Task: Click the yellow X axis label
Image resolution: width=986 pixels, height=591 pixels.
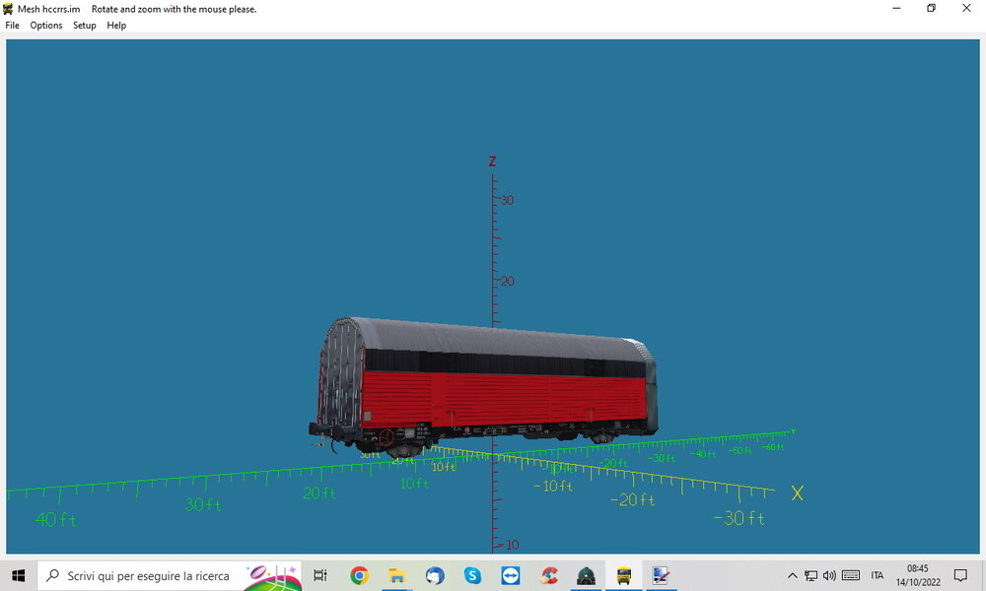Action: (797, 493)
